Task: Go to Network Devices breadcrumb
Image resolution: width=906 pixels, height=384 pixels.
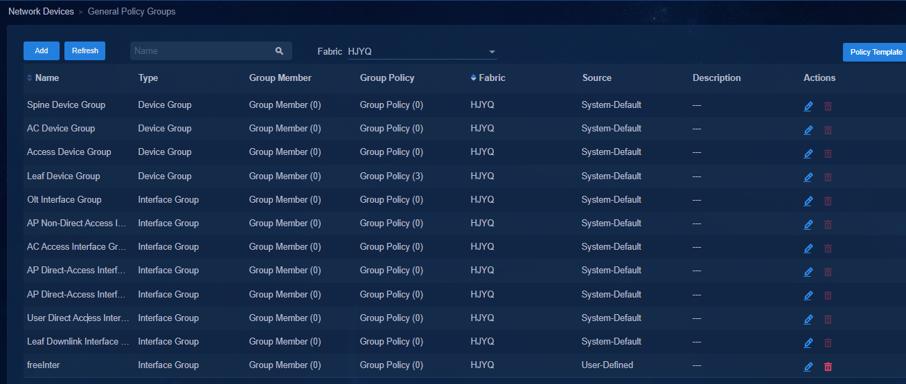Action: (x=41, y=12)
